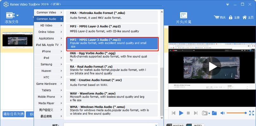Play the video with blue play button
The image size is (256, 126).
(181, 113)
